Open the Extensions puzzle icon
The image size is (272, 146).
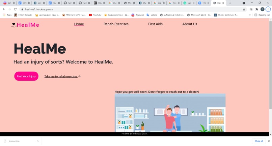[257, 9]
